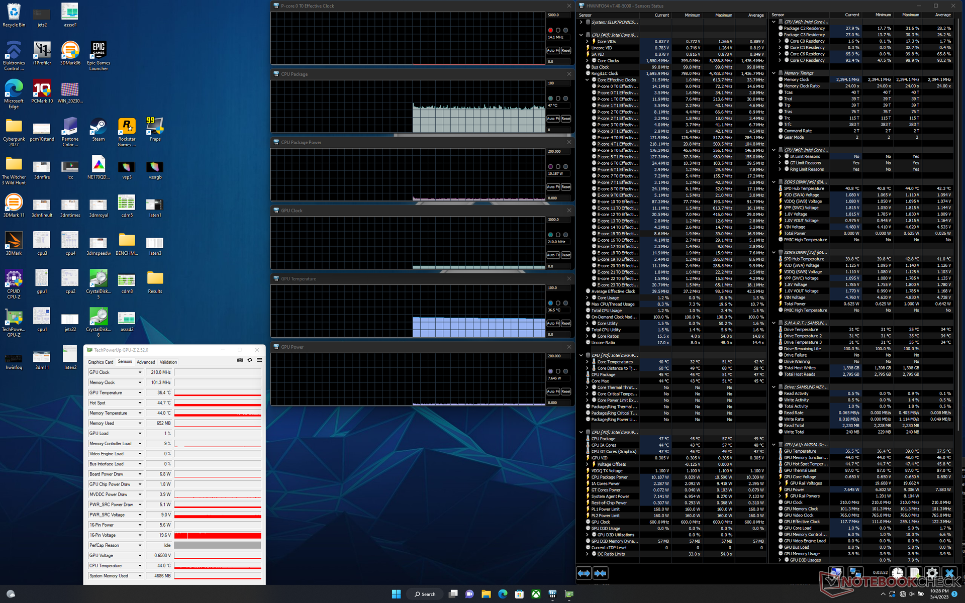965x603 pixels.
Task: Click Windows Start button on taskbar
Action: pyautogui.click(x=396, y=594)
